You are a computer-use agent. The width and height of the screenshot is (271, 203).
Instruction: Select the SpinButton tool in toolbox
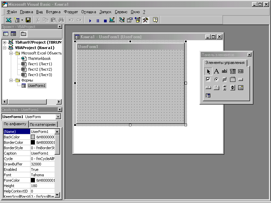click(233, 88)
